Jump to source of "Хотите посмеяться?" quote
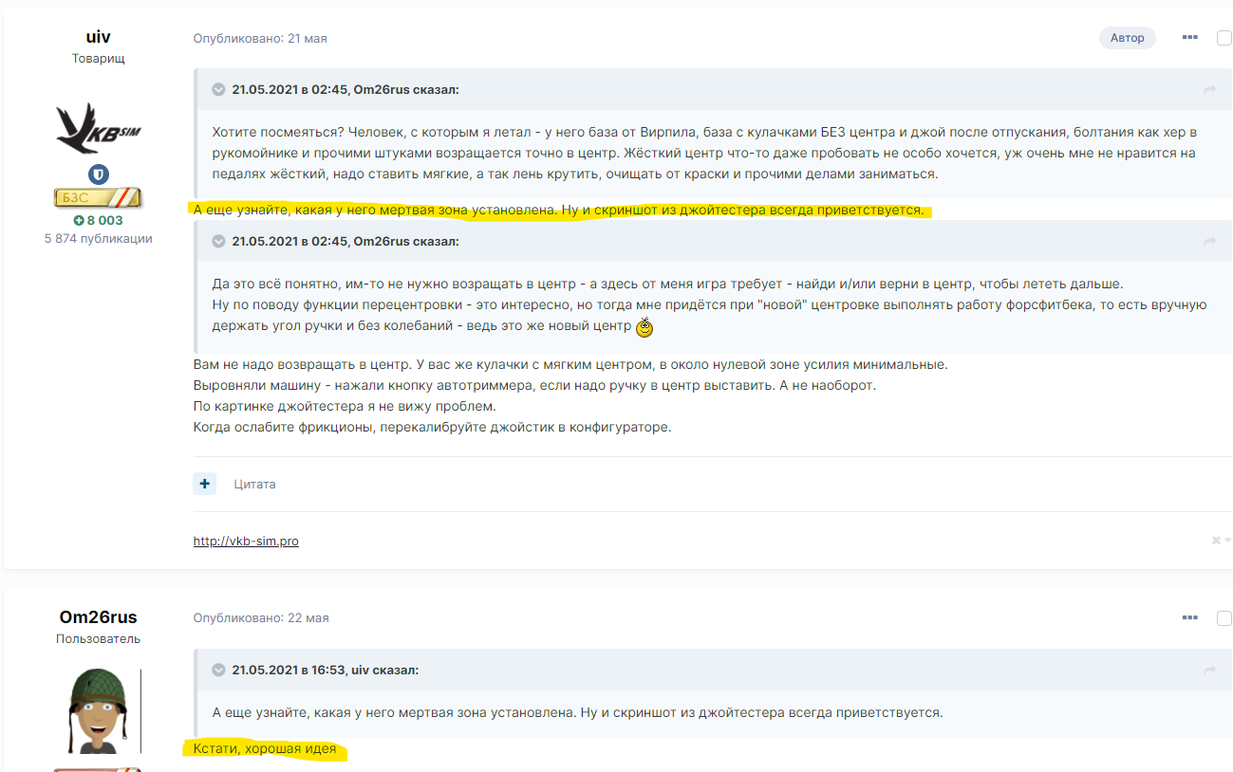This screenshot has height=772, width=1233. pyautogui.click(x=1210, y=89)
